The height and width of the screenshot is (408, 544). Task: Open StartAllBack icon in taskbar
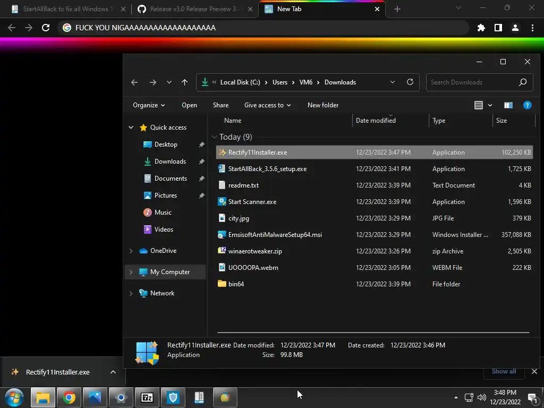click(x=199, y=397)
